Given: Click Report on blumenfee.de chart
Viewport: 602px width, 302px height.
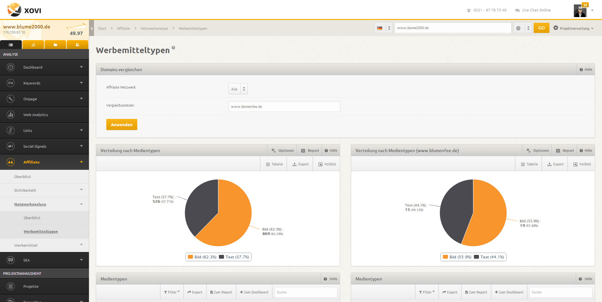Looking at the screenshot, I should point(565,151).
